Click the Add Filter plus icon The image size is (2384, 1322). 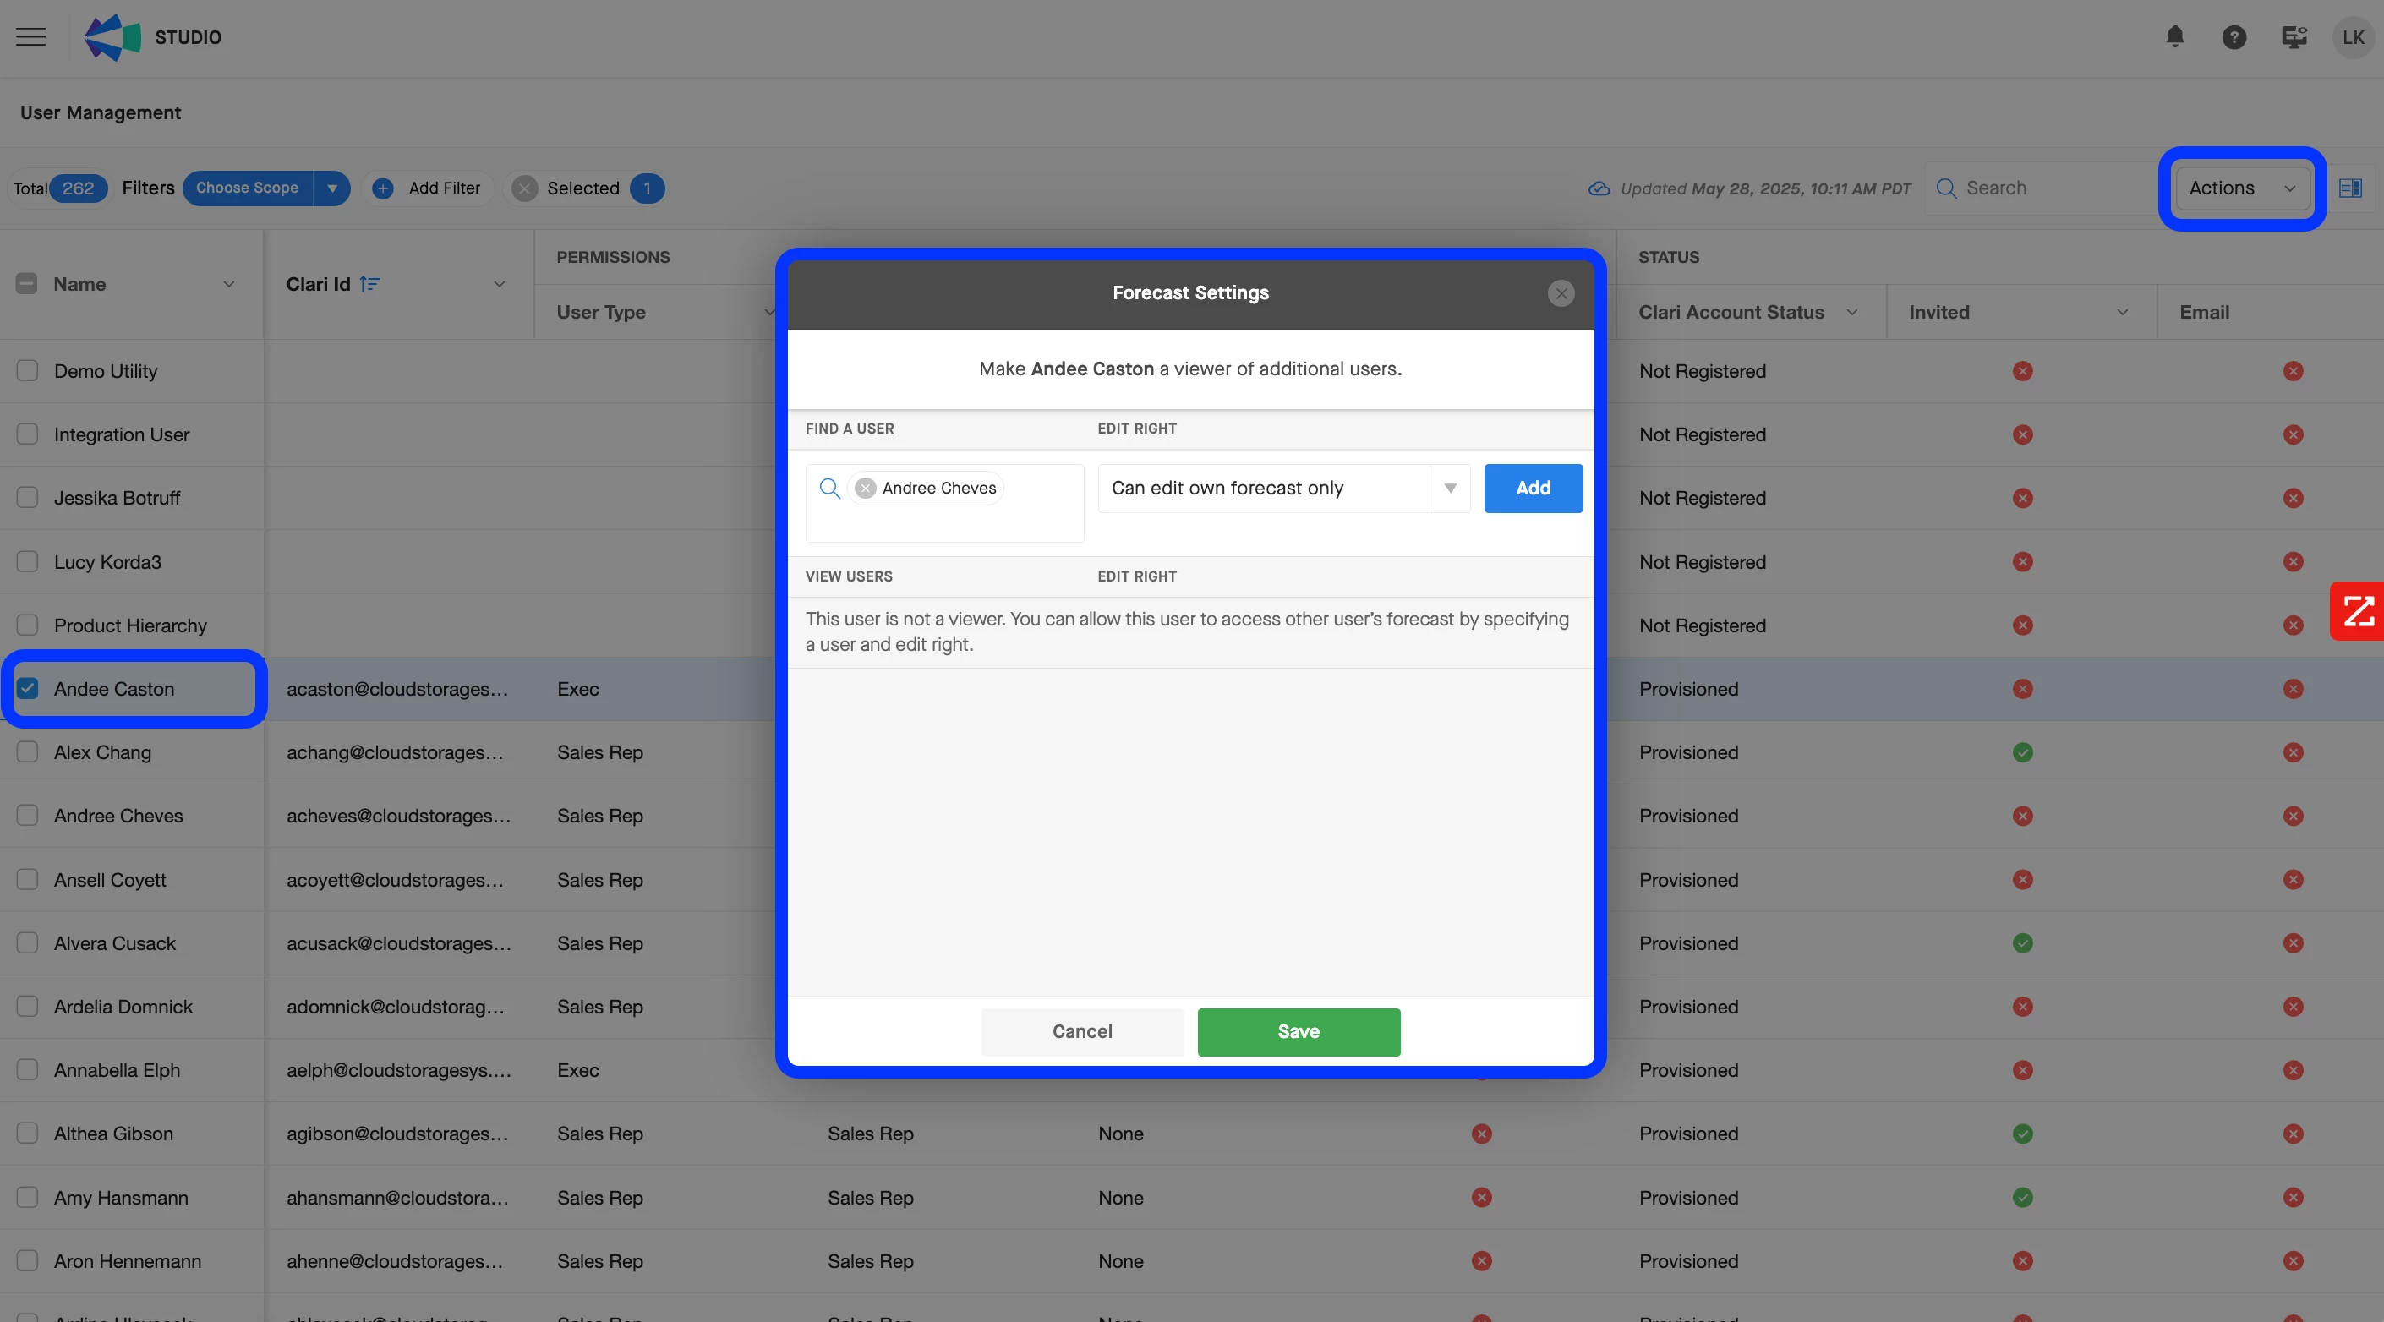[x=382, y=188]
